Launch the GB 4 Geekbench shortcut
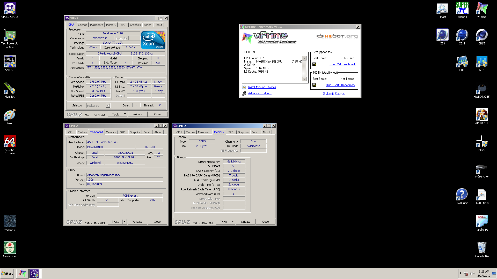 point(482,64)
